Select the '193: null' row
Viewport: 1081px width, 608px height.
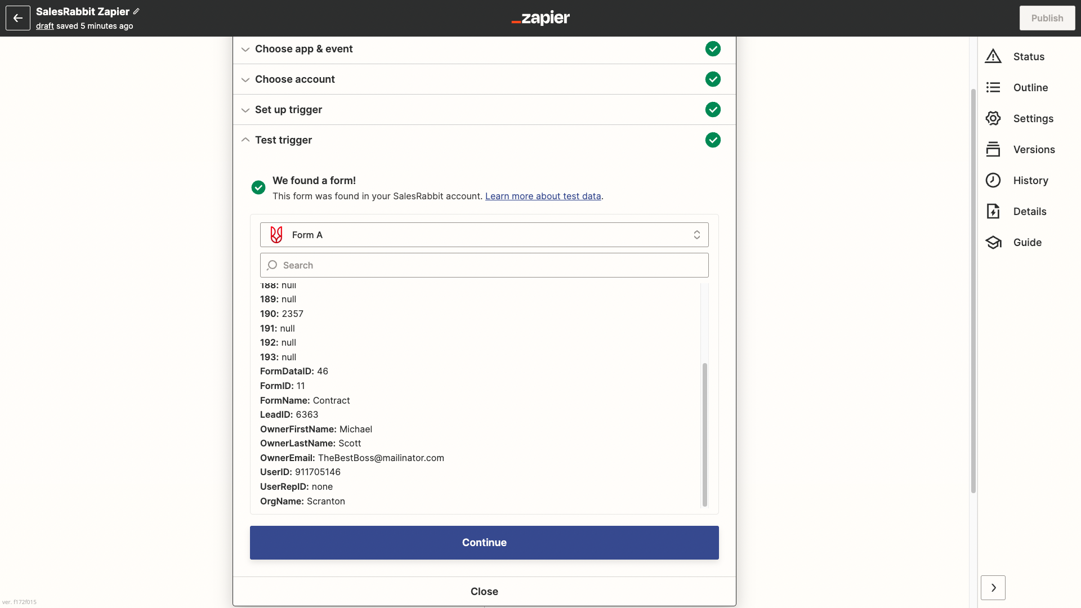pos(278,357)
